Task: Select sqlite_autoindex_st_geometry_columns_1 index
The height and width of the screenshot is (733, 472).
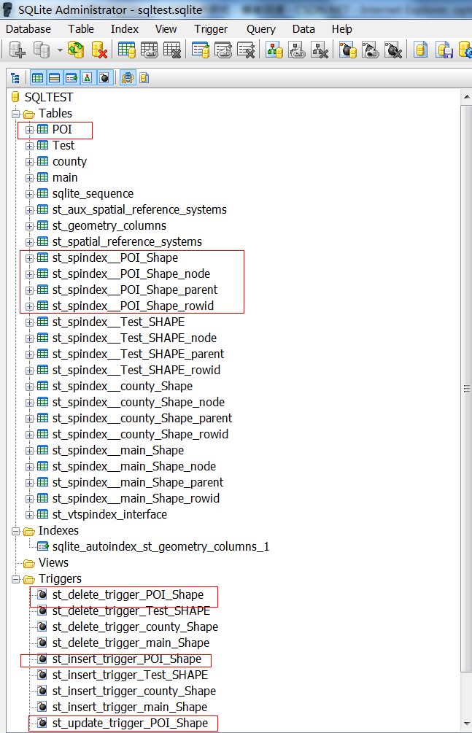Action: 161,547
